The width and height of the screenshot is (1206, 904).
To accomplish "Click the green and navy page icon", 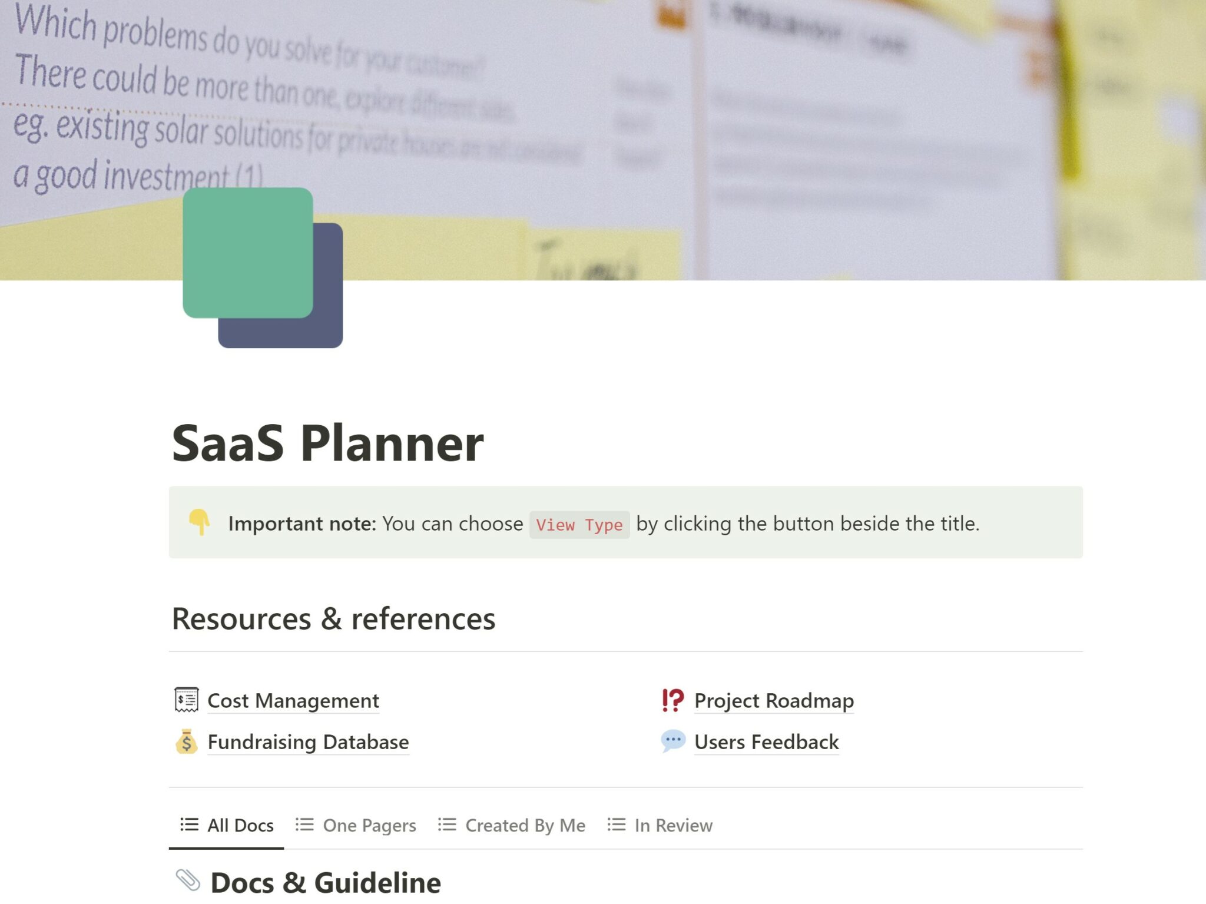I will tap(262, 267).
